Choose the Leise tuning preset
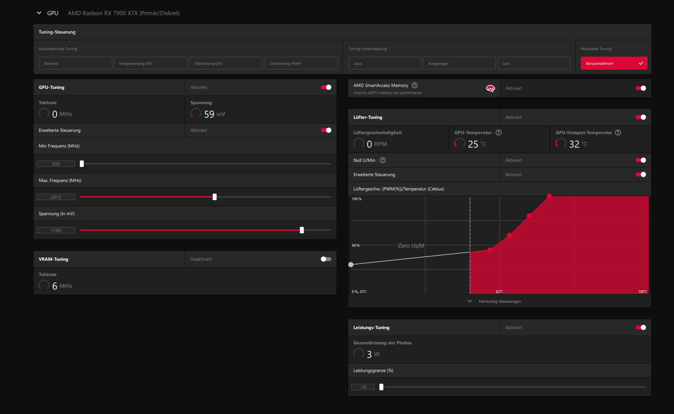 pos(384,63)
